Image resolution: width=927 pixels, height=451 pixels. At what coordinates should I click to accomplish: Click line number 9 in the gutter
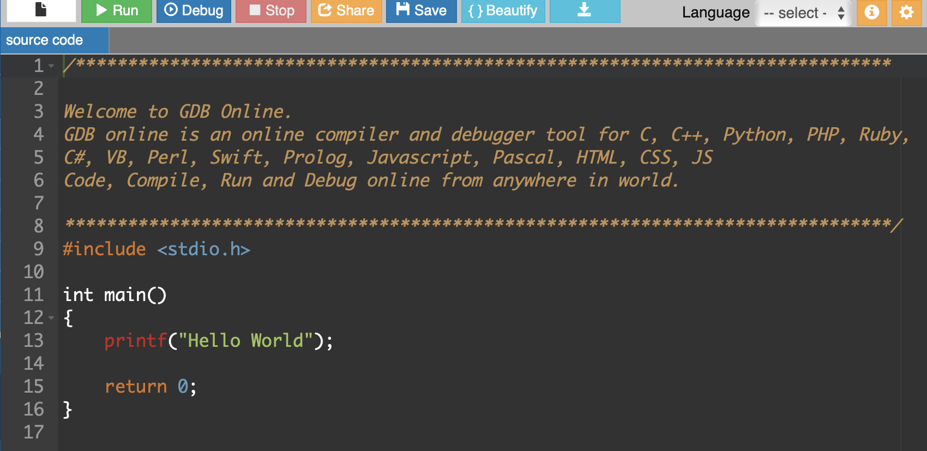pyautogui.click(x=38, y=249)
